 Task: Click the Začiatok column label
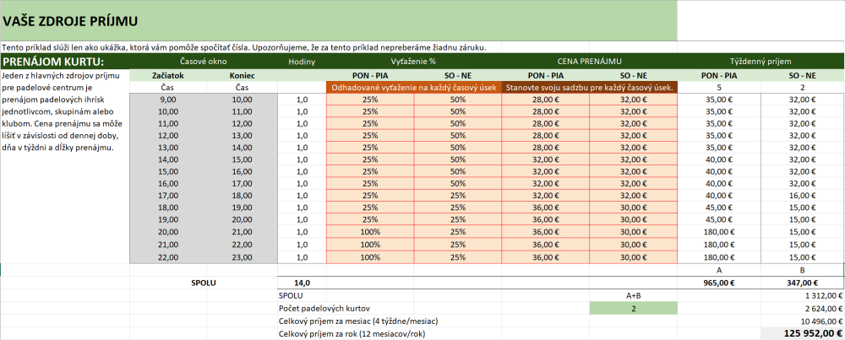pyautogui.click(x=167, y=75)
